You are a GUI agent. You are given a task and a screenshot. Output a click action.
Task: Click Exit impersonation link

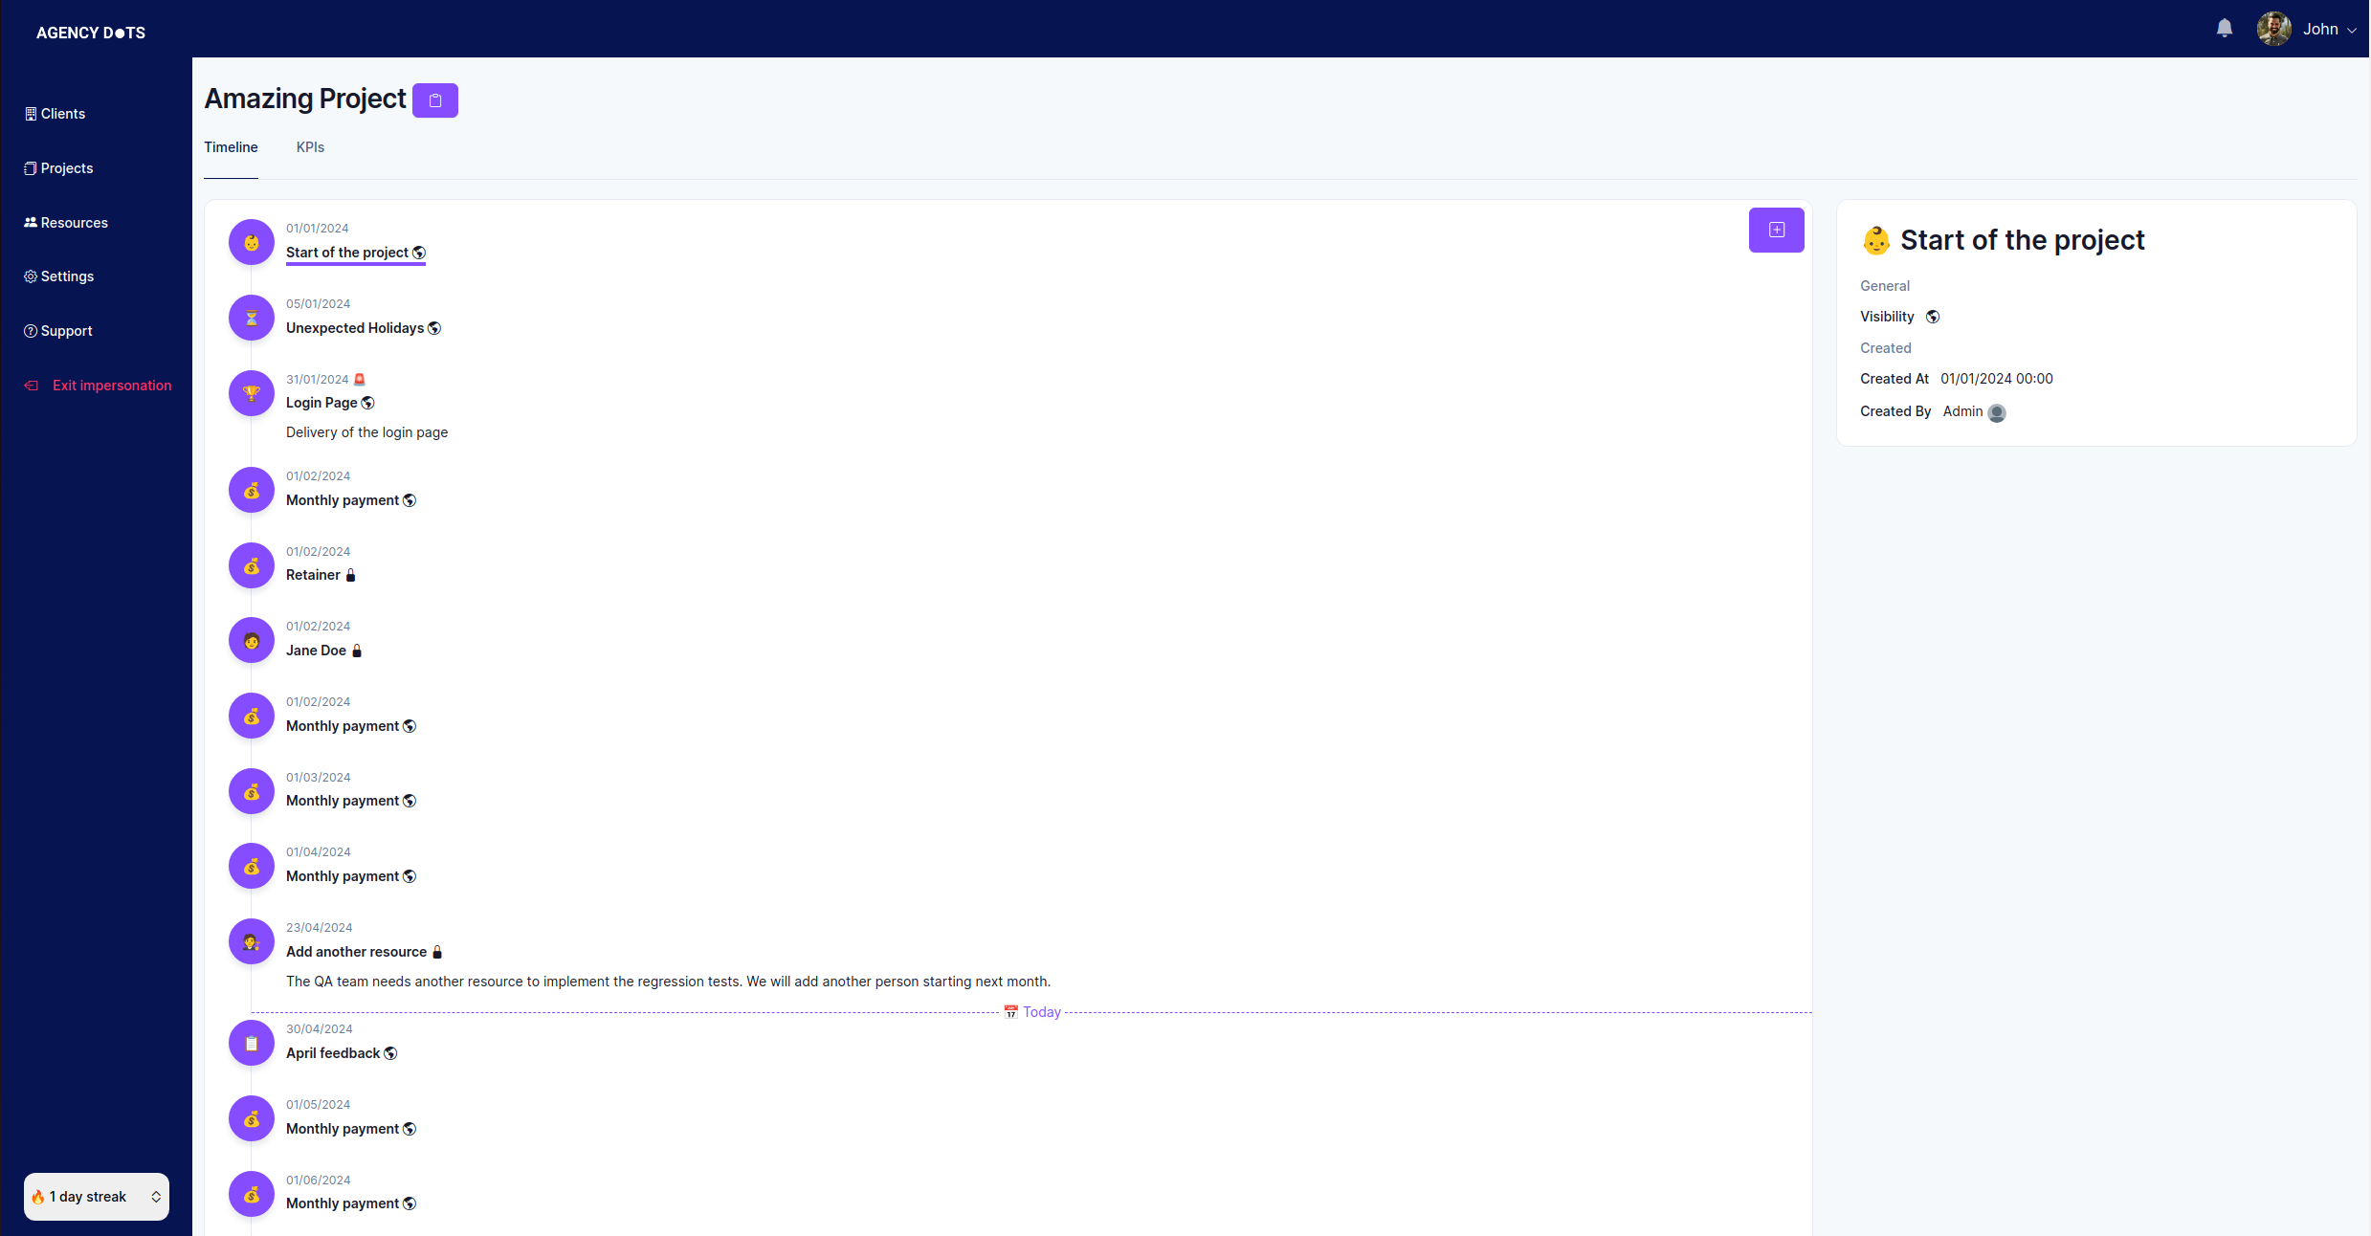(x=111, y=386)
